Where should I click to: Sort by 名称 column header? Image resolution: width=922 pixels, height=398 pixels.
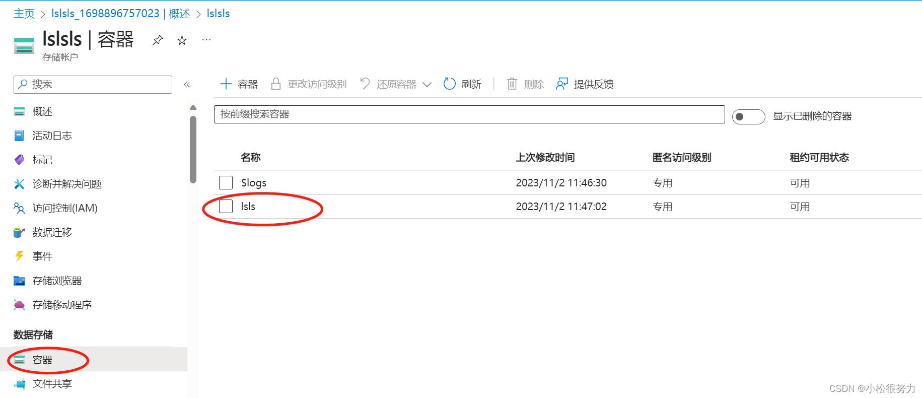click(x=251, y=158)
